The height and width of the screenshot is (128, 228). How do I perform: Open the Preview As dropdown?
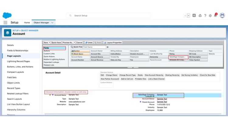(x=69, y=43)
